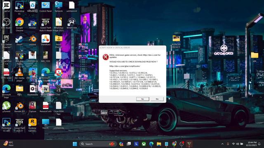The height and width of the screenshot is (148, 264).
Task: Open the Windows Start menu
Action: click(75, 144)
